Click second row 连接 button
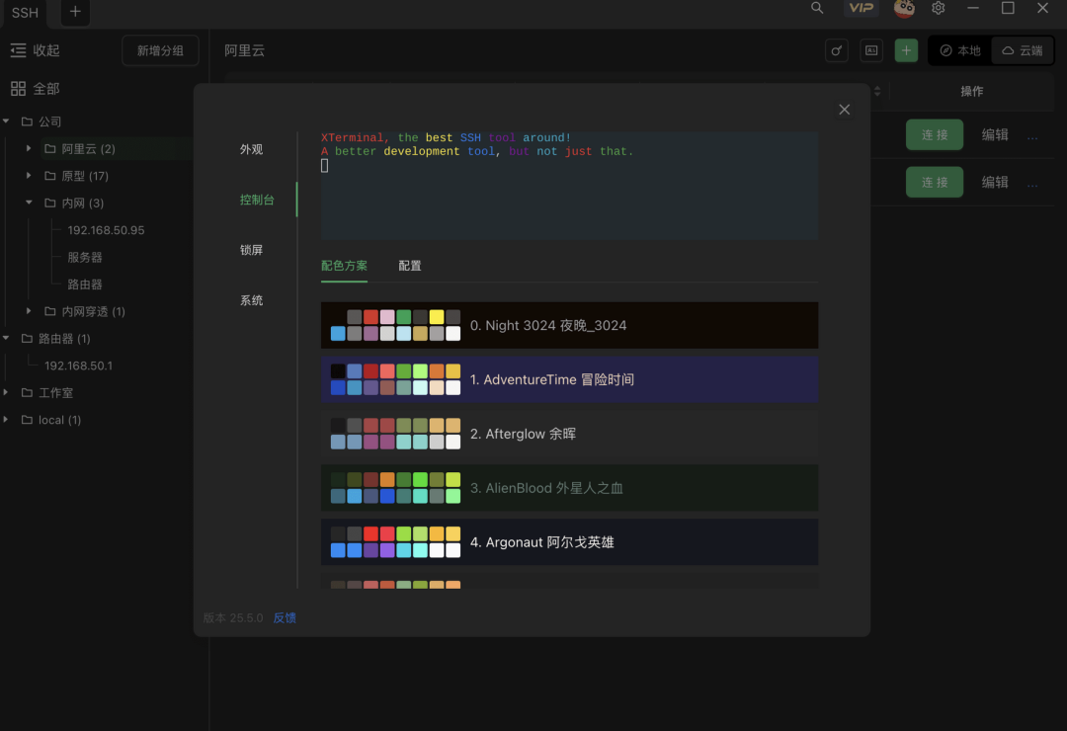 pos(935,183)
